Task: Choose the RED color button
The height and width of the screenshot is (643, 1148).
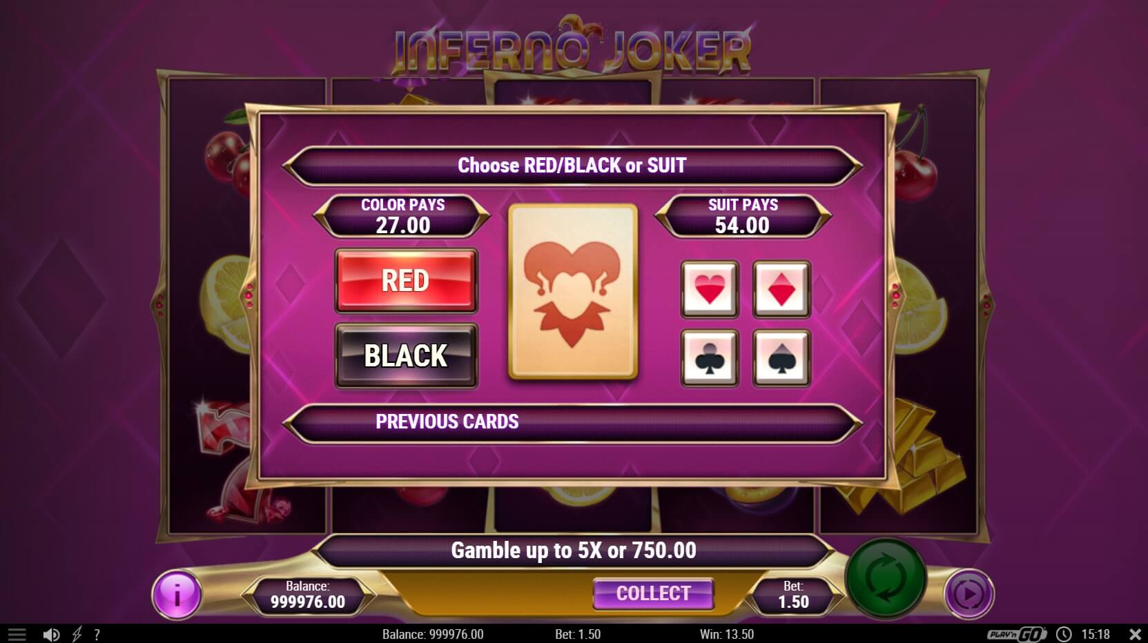Action: click(x=406, y=281)
